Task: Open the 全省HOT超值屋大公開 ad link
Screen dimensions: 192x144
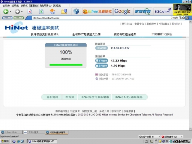Action: click(86, 34)
